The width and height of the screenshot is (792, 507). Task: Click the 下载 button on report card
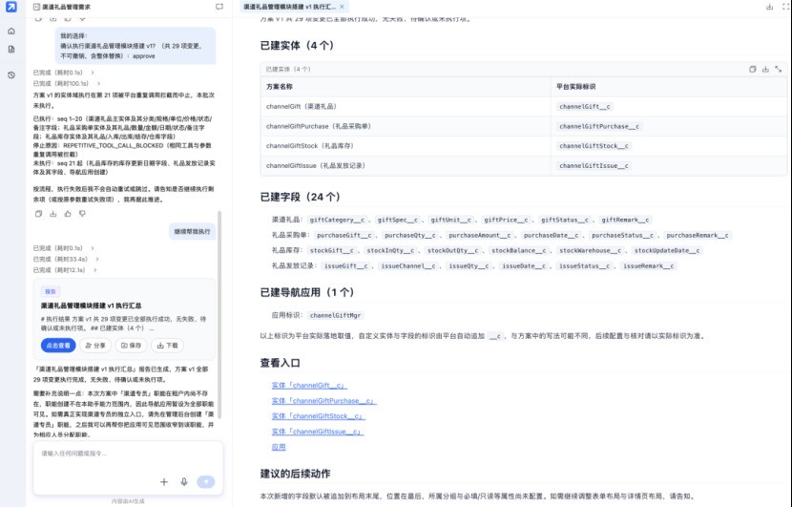point(167,346)
